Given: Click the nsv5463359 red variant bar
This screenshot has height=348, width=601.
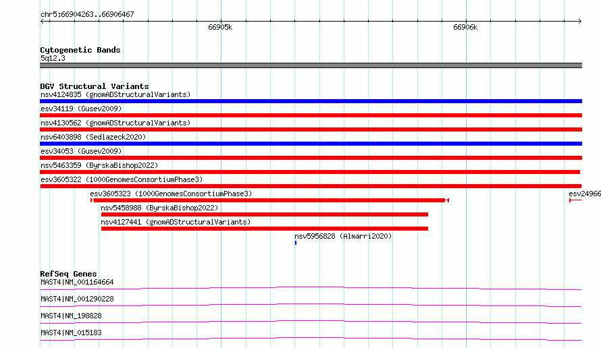Looking at the screenshot, I should coord(310,172).
